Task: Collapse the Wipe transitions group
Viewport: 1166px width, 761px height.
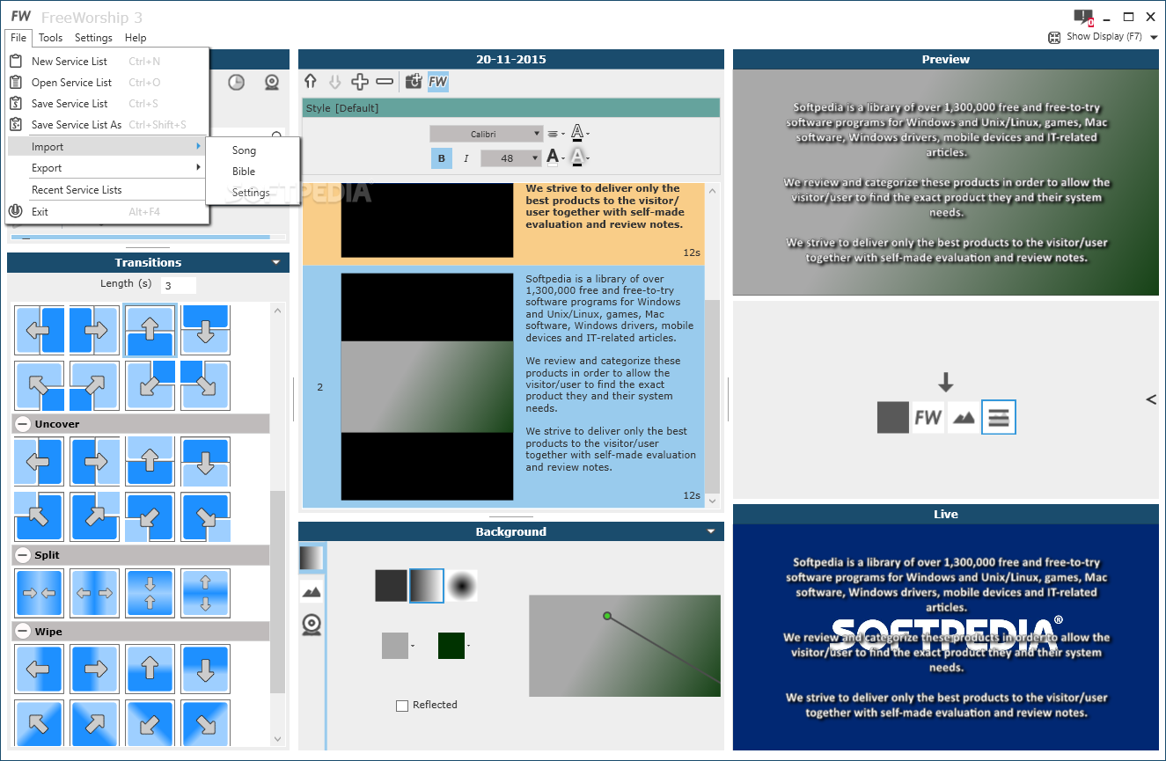Action: click(x=23, y=632)
